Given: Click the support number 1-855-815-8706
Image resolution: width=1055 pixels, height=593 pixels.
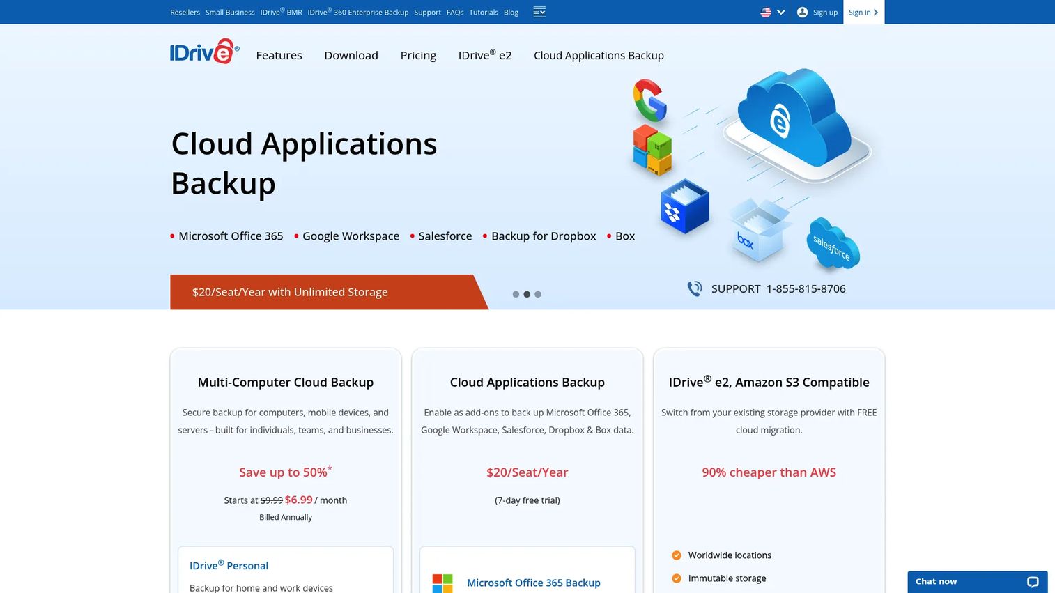Looking at the screenshot, I should click(806, 288).
